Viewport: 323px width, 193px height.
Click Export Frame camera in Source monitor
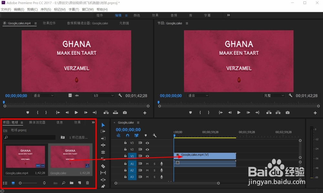point(125,113)
